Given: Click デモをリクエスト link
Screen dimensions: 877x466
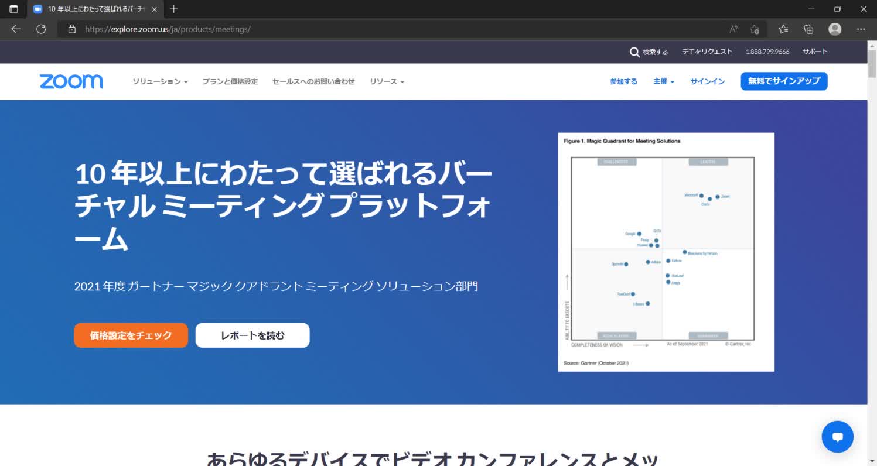Looking at the screenshot, I should click(x=707, y=52).
